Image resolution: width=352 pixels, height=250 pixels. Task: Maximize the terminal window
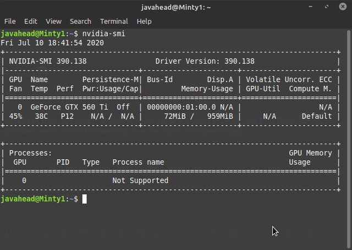[x=328, y=7]
